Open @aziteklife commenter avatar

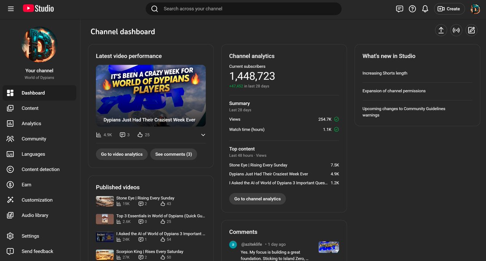coord(233,244)
